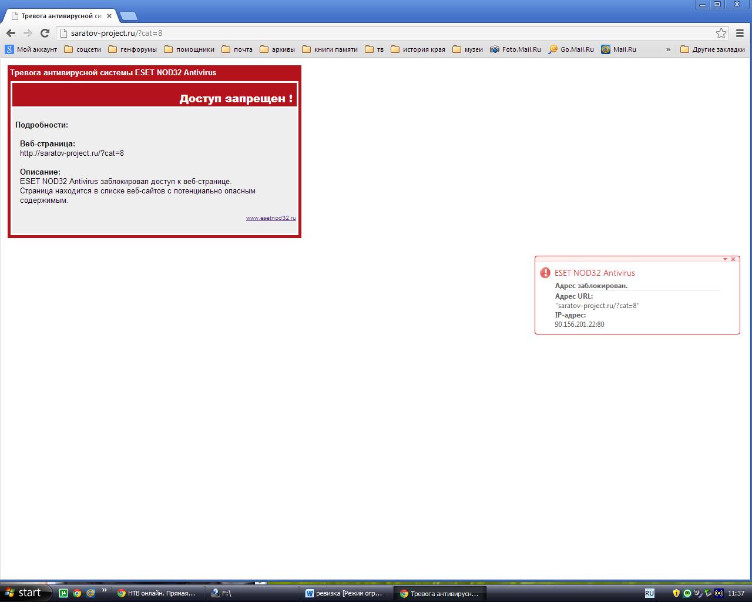Click the blocked URL http://saratov-project.ru/?cat=8 text
This screenshot has height=602, width=752.
pos(72,153)
